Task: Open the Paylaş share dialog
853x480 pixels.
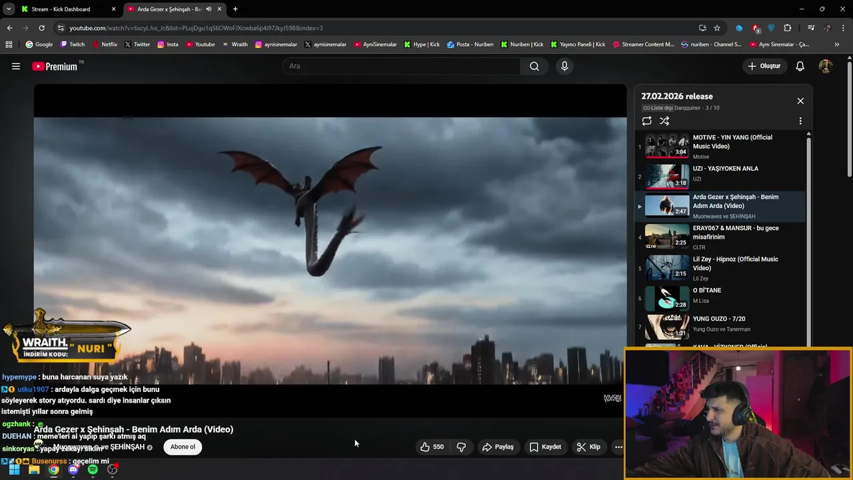Action: [x=498, y=447]
